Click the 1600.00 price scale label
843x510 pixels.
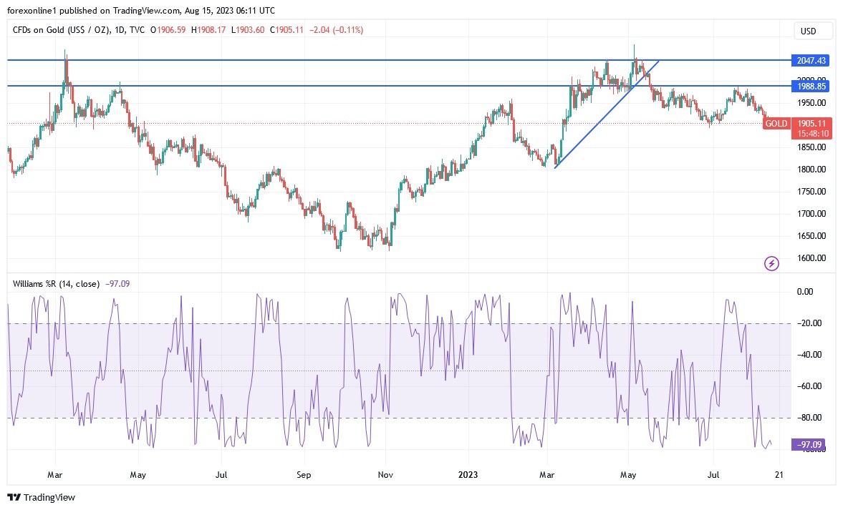click(x=811, y=258)
